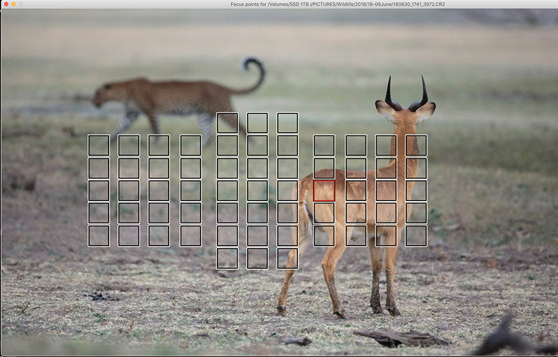Select top-right focus point of right group
558x357 pixels.
click(x=416, y=145)
